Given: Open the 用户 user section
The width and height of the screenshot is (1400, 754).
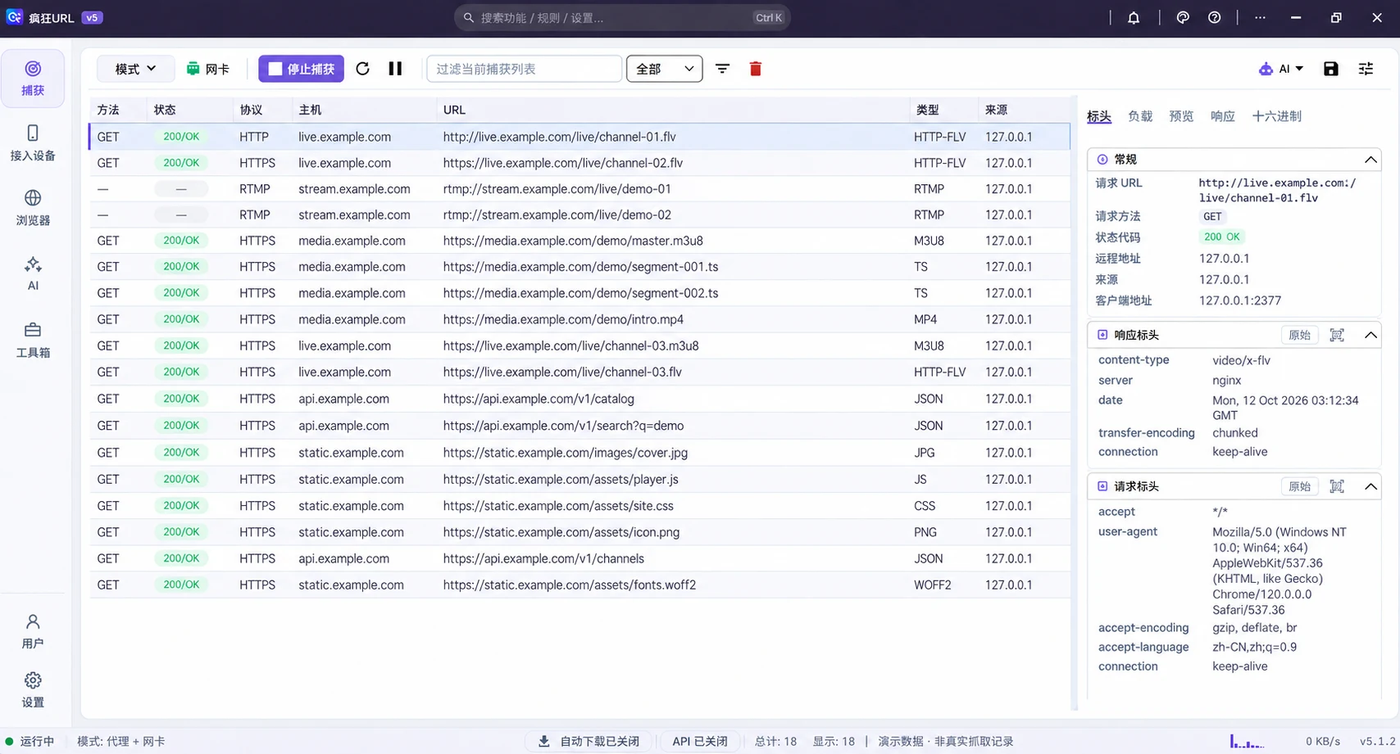Looking at the screenshot, I should 33,631.
